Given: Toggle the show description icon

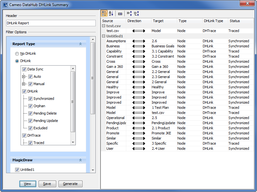Looking at the screenshot, I should click(x=120, y=14).
